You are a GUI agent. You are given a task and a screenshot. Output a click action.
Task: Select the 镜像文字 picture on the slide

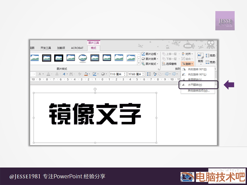tap(95, 118)
